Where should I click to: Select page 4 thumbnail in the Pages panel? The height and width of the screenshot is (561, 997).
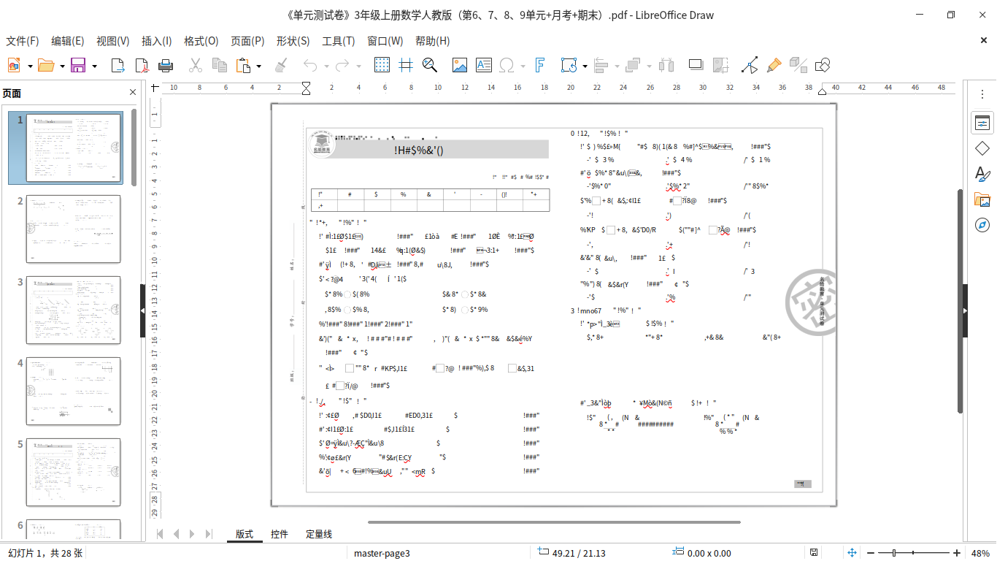(x=73, y=391)
